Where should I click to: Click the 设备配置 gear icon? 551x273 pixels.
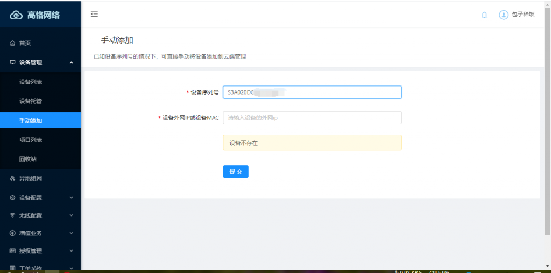(x=12, y=198)
